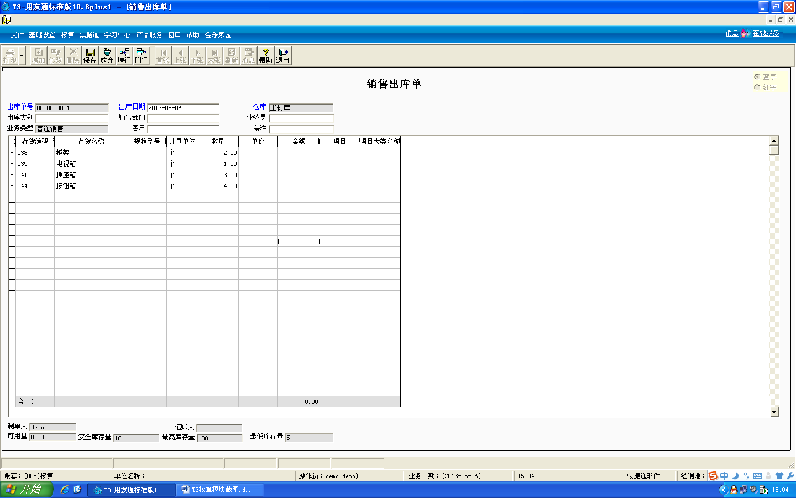Open the 核算 menu
Screen dimensions: 796x498
tap(67, 34)
